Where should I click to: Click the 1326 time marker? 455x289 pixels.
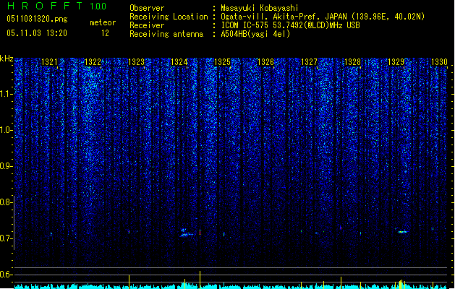265,62
